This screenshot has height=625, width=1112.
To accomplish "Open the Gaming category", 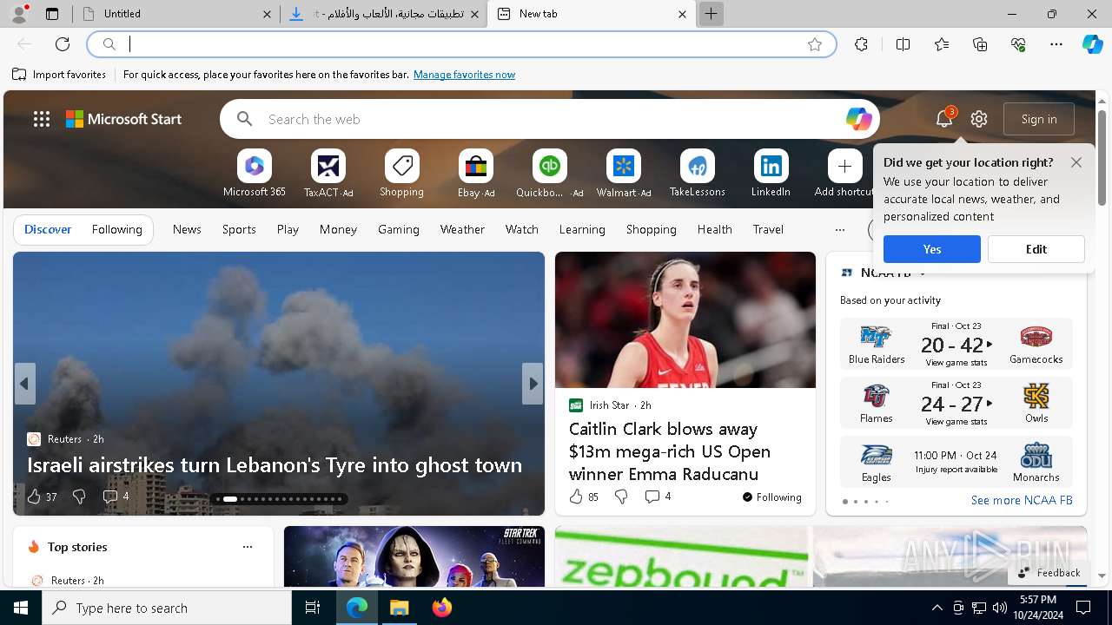I will [399, 229].
